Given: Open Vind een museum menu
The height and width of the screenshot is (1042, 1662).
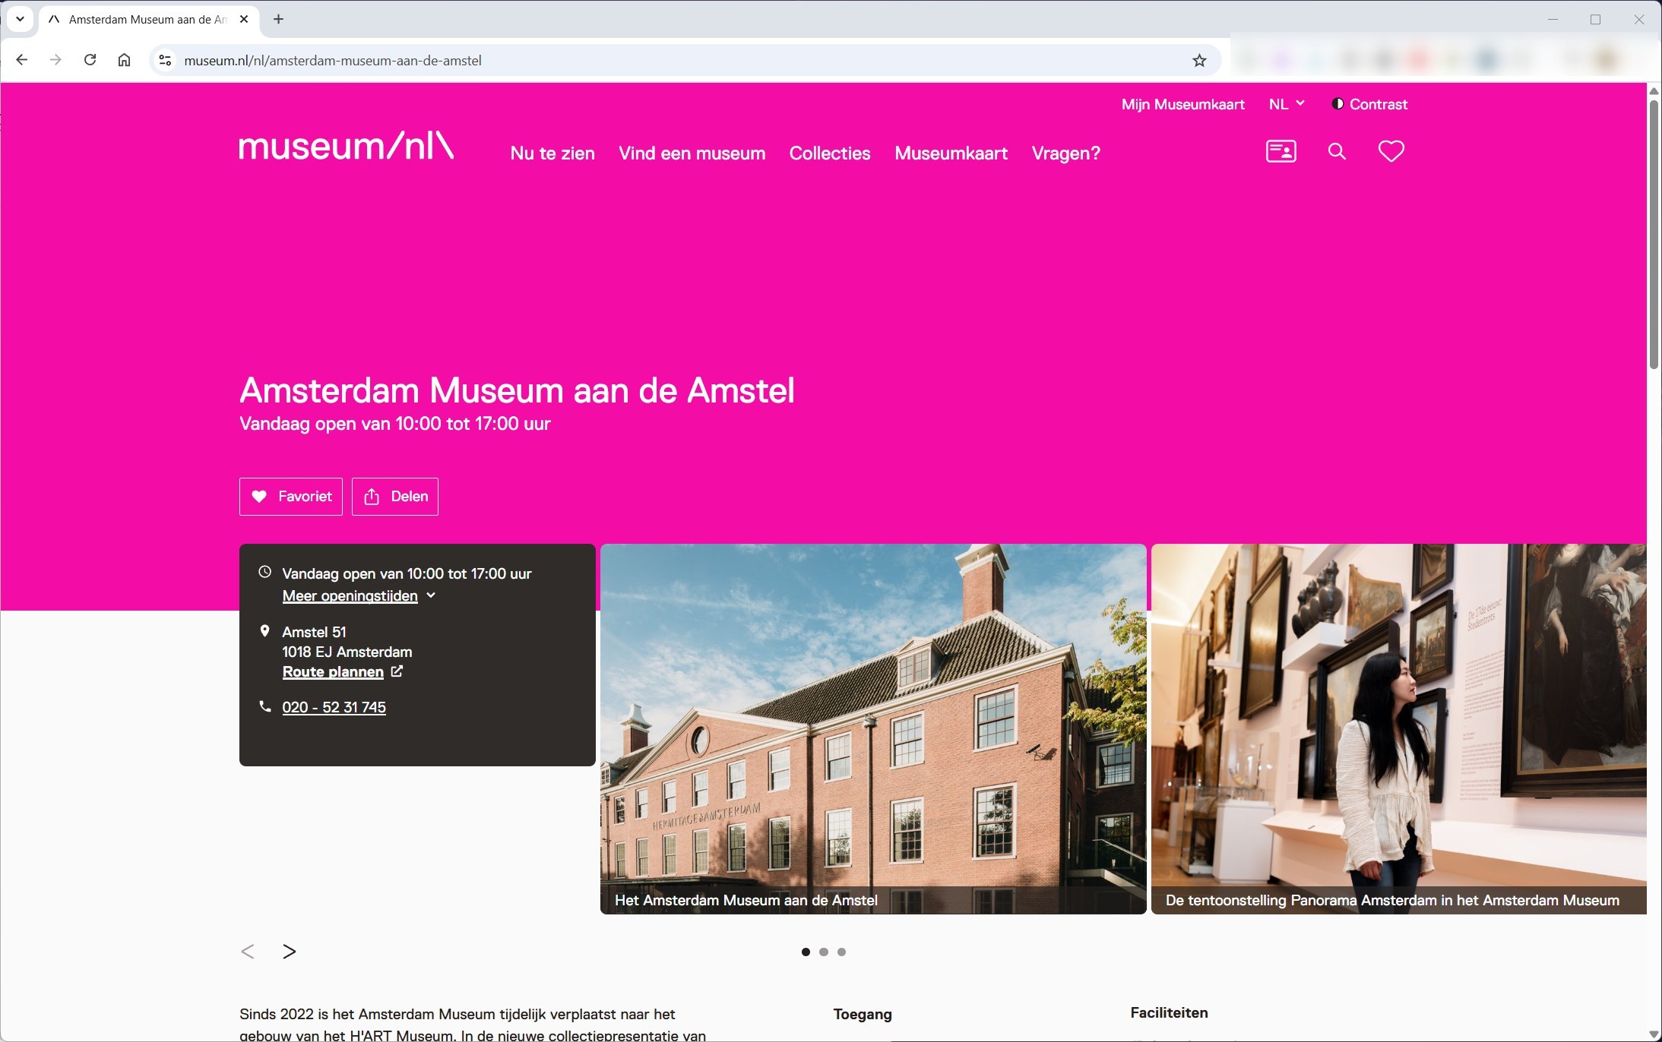Looking at the screenshot, I should tap(692, 153).
